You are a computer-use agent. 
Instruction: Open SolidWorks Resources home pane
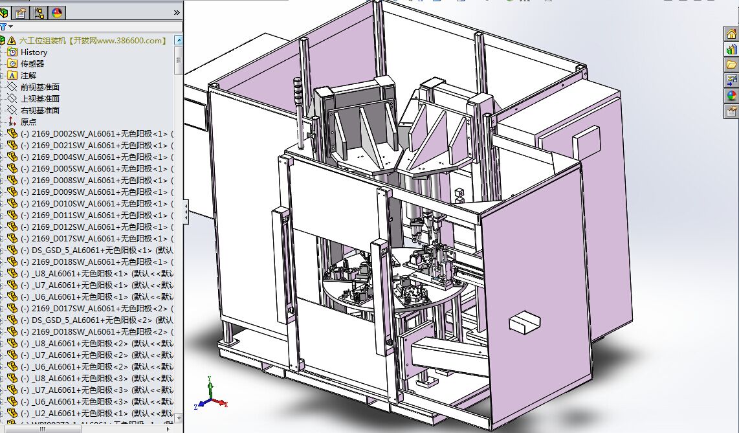click(731, 34)
